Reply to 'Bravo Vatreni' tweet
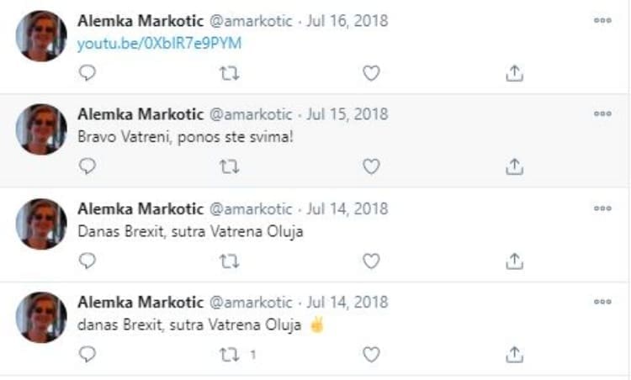 (87, 166)
